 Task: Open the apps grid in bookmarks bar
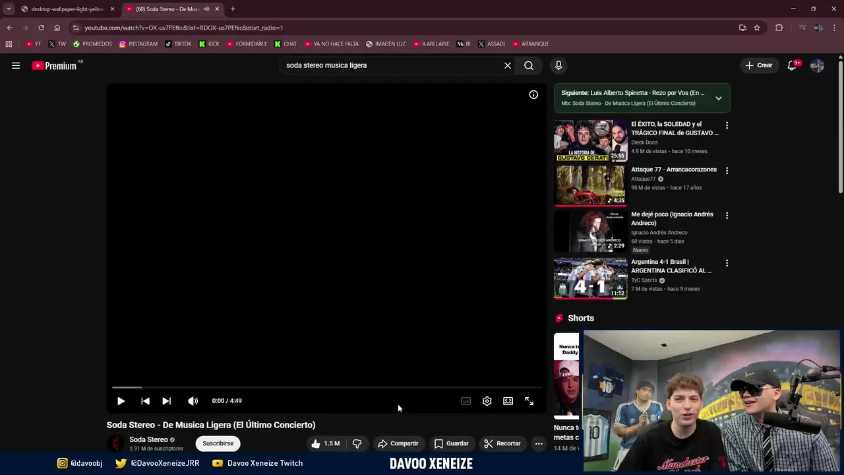pos(9,44)
